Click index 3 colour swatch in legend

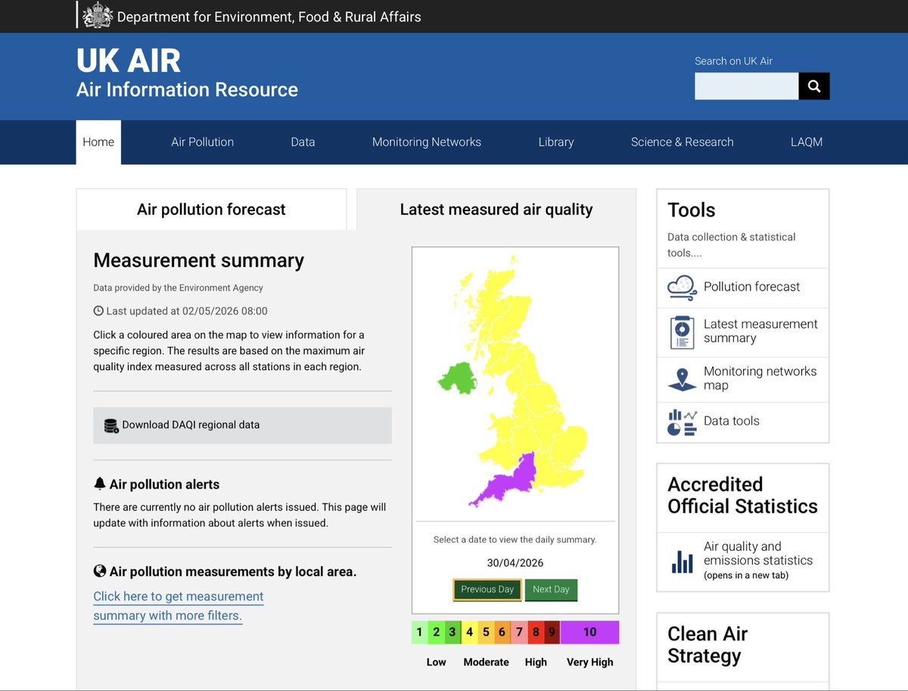[452, 633]
